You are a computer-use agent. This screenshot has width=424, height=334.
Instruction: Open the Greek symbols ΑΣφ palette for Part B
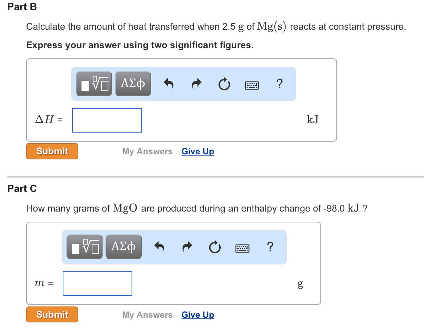point(133,84)
